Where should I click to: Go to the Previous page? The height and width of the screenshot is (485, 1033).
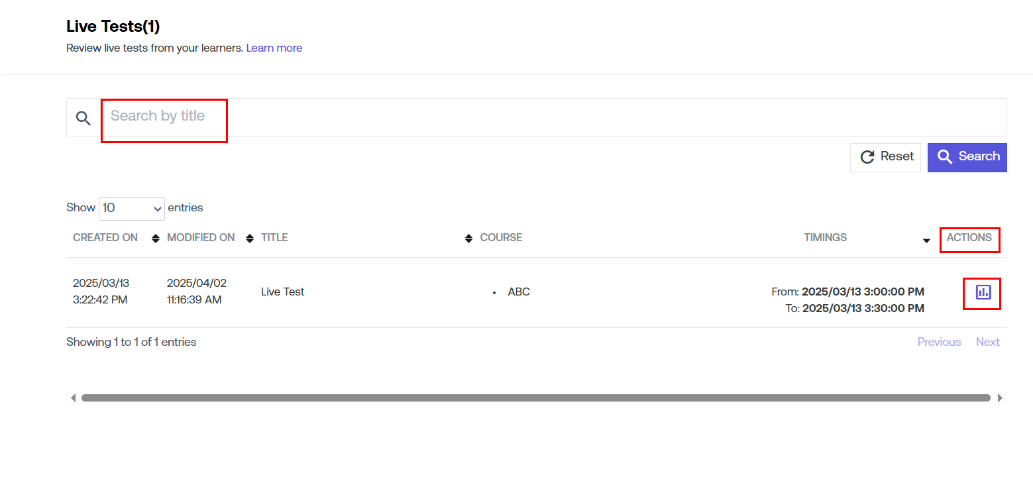pyautogui.click(x=939, y=342)
